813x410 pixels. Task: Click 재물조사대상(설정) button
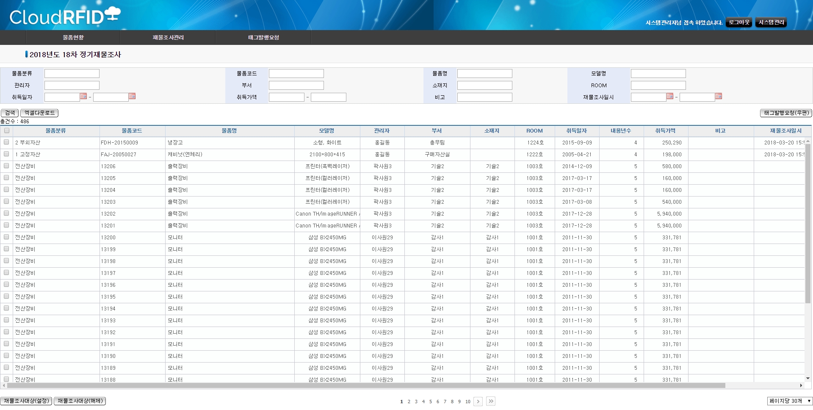[x=26, y=401]
